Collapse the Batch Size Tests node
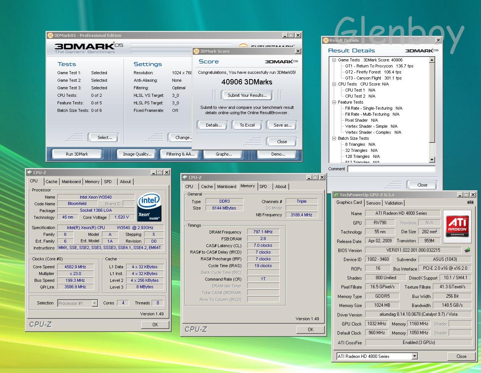The height and width of the screenshot is (373, 481). (x=334, y=138)
